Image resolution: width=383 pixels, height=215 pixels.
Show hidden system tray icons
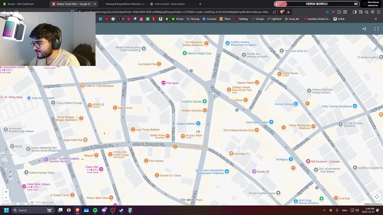click(324, 210)
